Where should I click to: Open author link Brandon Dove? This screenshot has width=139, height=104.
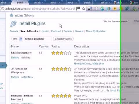pyautogui.click(x=82, y=64)
